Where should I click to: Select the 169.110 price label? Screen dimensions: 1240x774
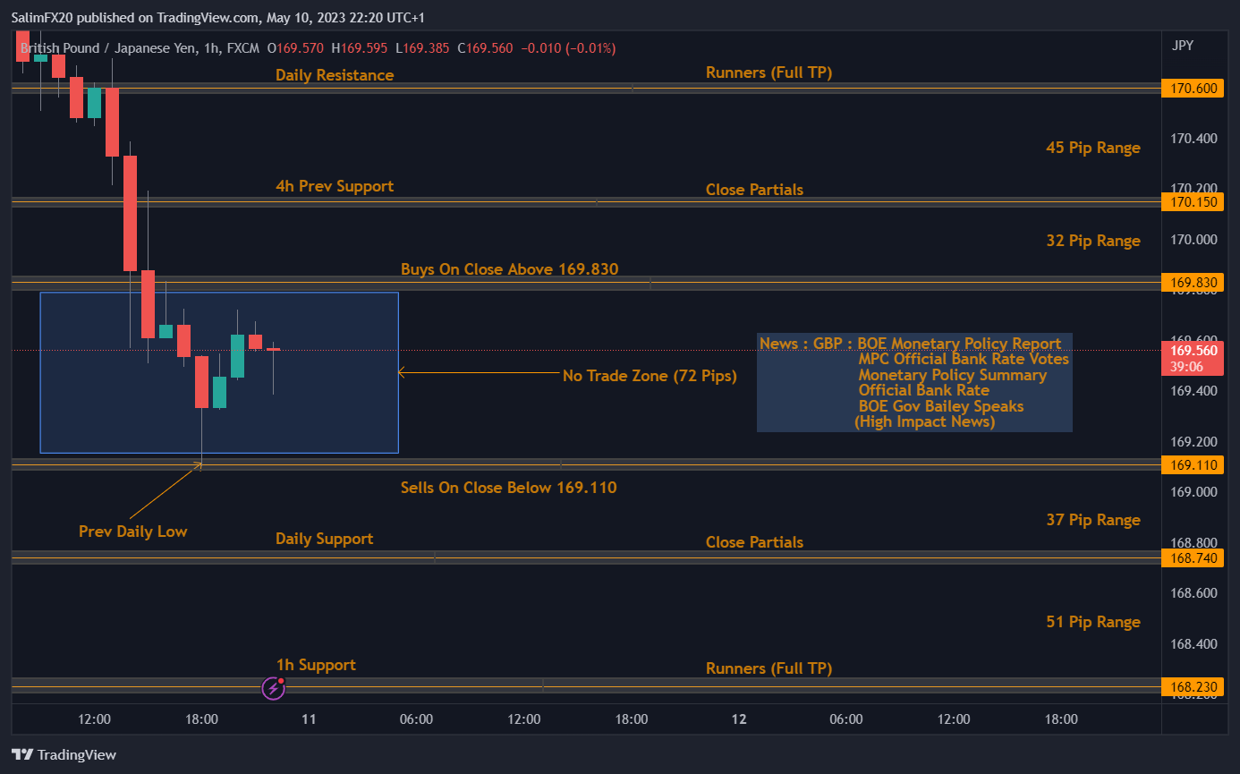click(x=1192, y=464)
